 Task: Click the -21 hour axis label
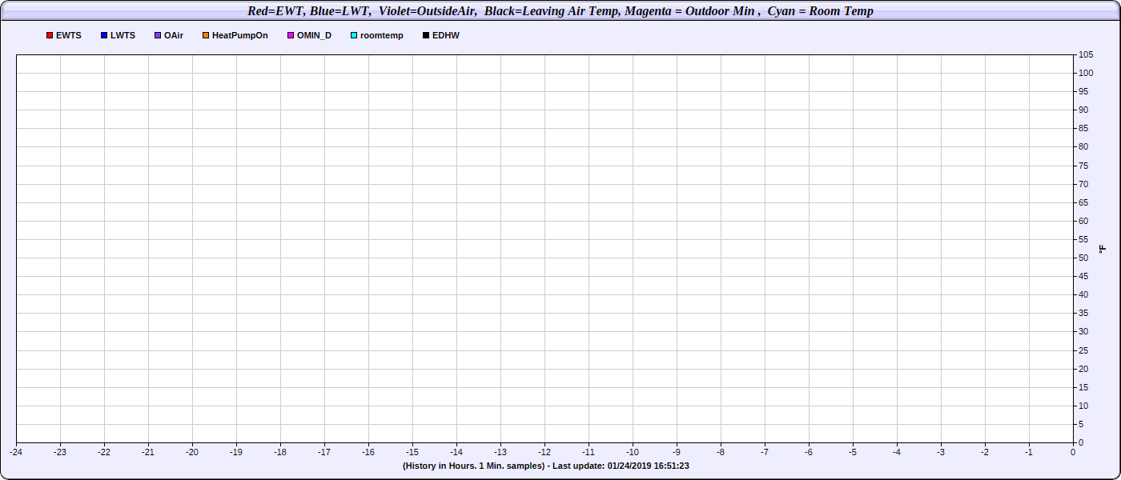148,452
